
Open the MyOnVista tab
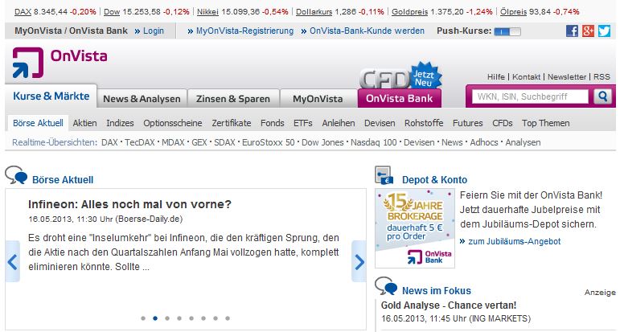point(318,99)
